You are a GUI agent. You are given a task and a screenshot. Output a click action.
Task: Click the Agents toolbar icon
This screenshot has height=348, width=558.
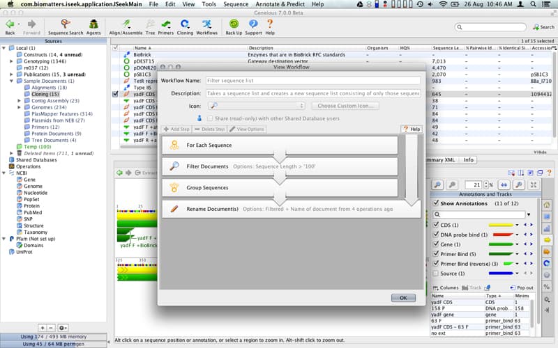(x=93, y=27)
